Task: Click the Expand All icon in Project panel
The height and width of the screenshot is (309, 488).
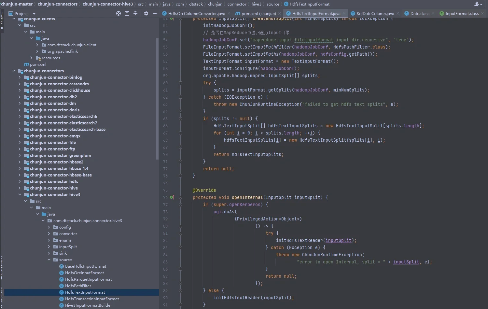Action: (127, 13)
